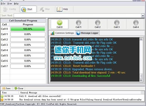This screenshot has width=146, height=106.
Task: Click the Config gears icon
Action: coord(5,9)
